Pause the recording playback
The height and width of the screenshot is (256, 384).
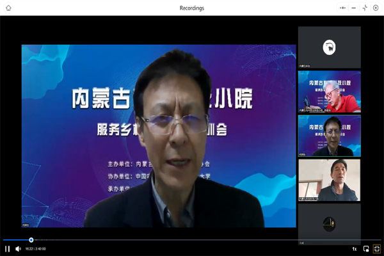[x=8, y=248]
